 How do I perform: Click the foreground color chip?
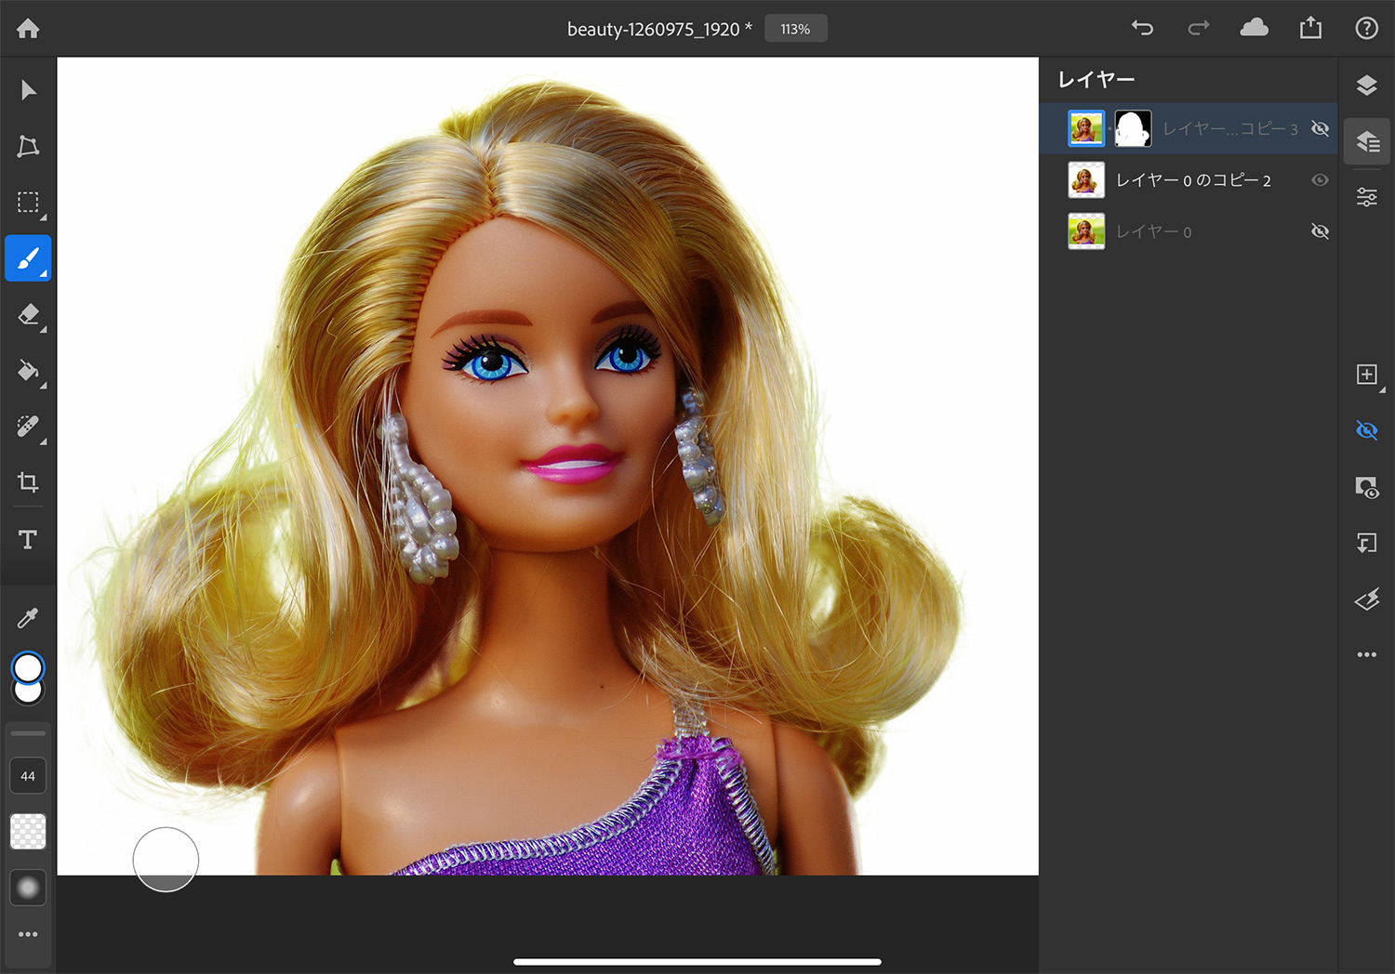click(28, 667)
